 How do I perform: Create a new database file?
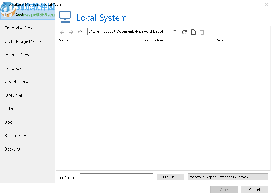[x=193, y=32]
